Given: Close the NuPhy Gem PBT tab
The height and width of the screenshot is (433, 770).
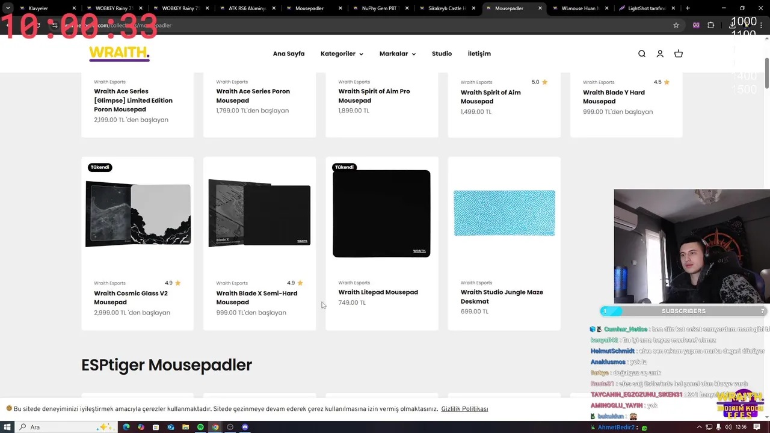Looking at the screenshot, I should click(x=407, y=8).
